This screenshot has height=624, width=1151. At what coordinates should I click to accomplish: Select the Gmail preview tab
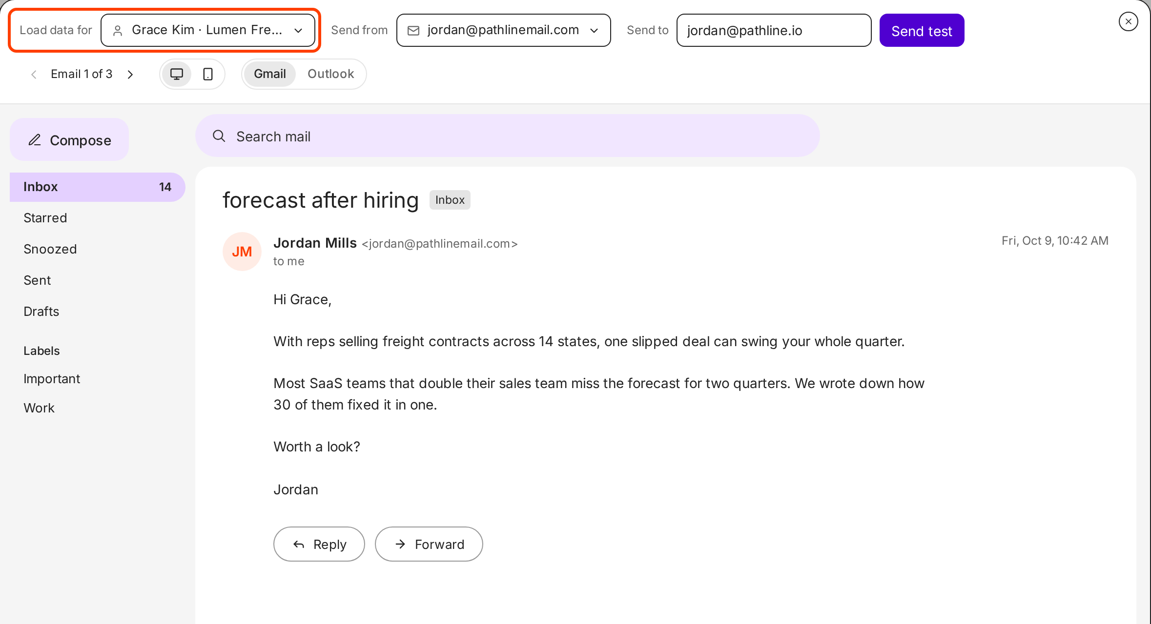270,74
